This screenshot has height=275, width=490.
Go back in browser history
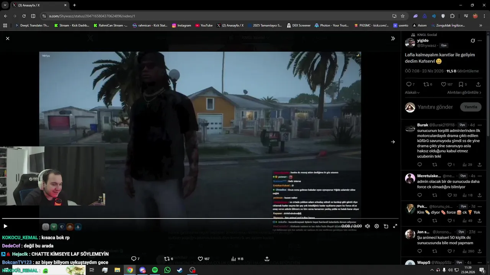click(x=5, y=16)
